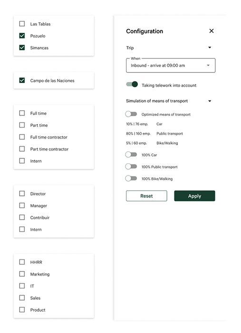
Task: Click the '5% | 60 emp.' text
Action: click(x=136, y=143)
